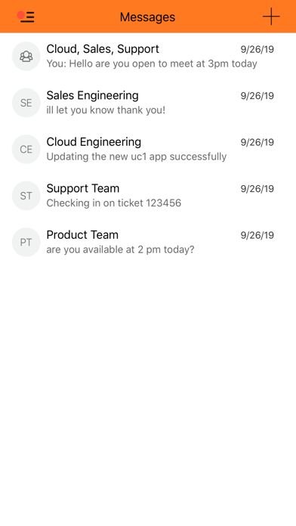Image resolution: width=296 pixels, height=526 pixels.
Task: Open the Cloud Engineering conversation
Action: pos(148,150)
